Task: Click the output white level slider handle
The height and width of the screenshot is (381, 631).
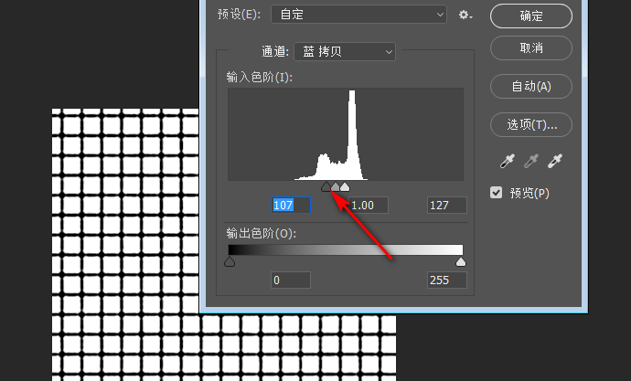Action: 461,262
